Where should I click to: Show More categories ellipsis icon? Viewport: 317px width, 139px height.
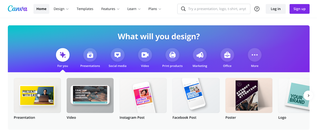point(255,55)
